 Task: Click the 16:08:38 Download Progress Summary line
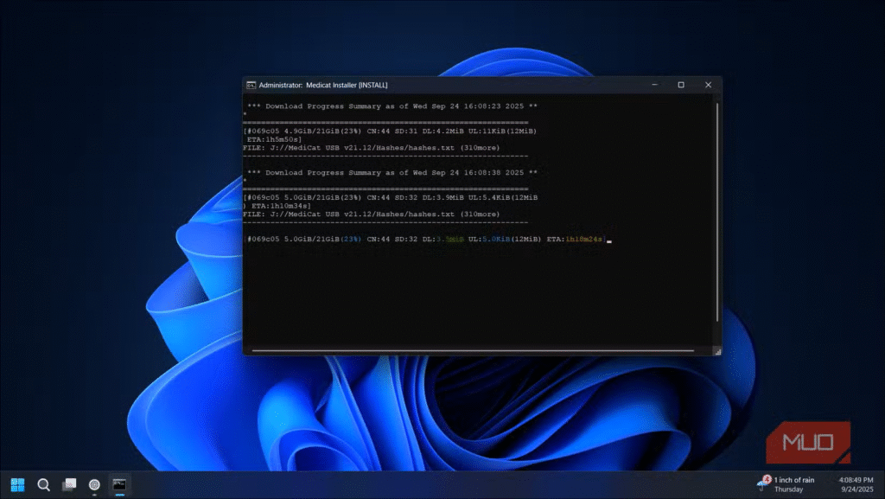(392, 173)
